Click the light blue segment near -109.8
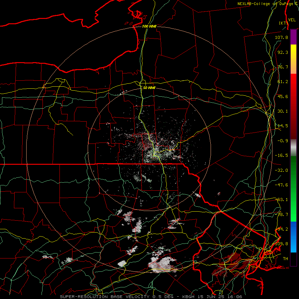The width and height of the screenshot is (299, 299). (293, 245)
